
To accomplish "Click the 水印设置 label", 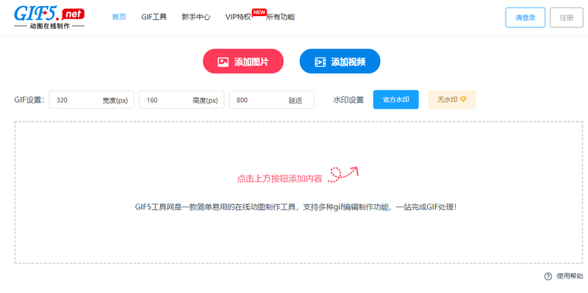I will pyautogui.click(x=348, y=100).
